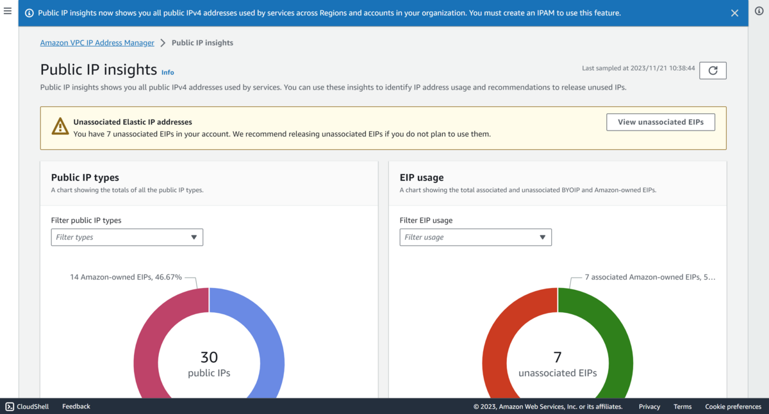Open Cookie preferences in footer
Image resolution: width=769 pixels, height=414 pixels.
733,406
